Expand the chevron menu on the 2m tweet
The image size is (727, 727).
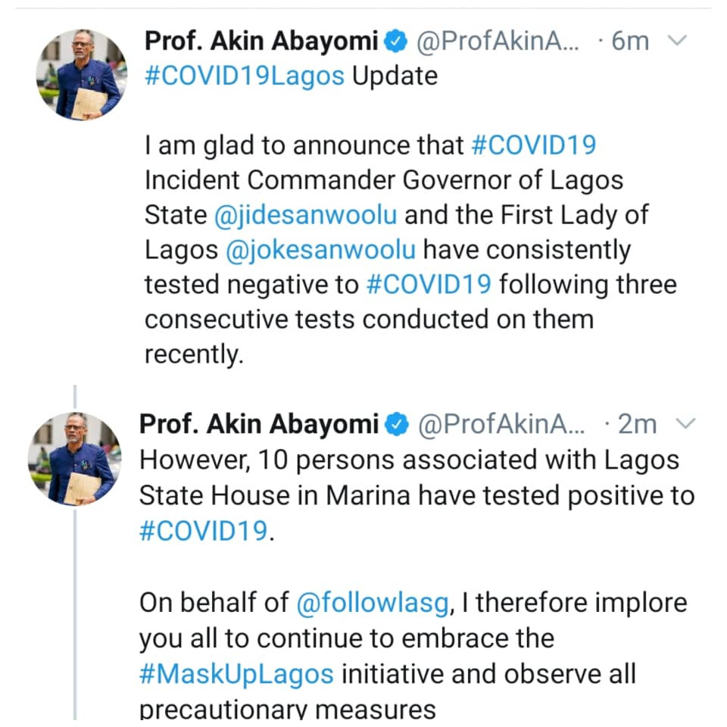(686, 424)
